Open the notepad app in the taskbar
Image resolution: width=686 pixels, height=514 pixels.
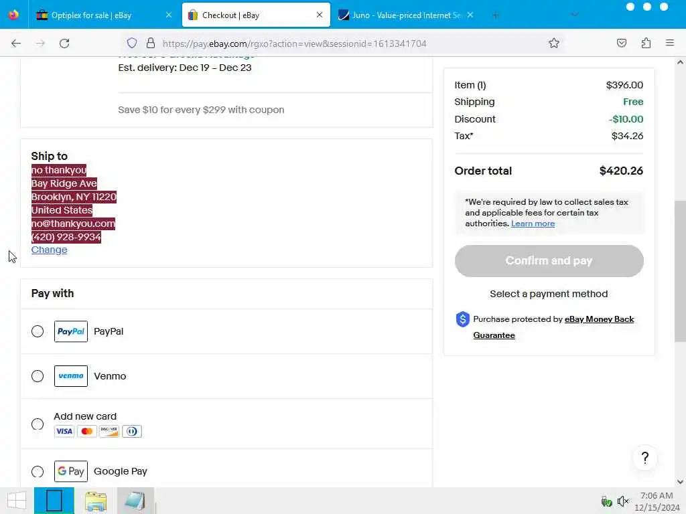(x=135, y=501)
